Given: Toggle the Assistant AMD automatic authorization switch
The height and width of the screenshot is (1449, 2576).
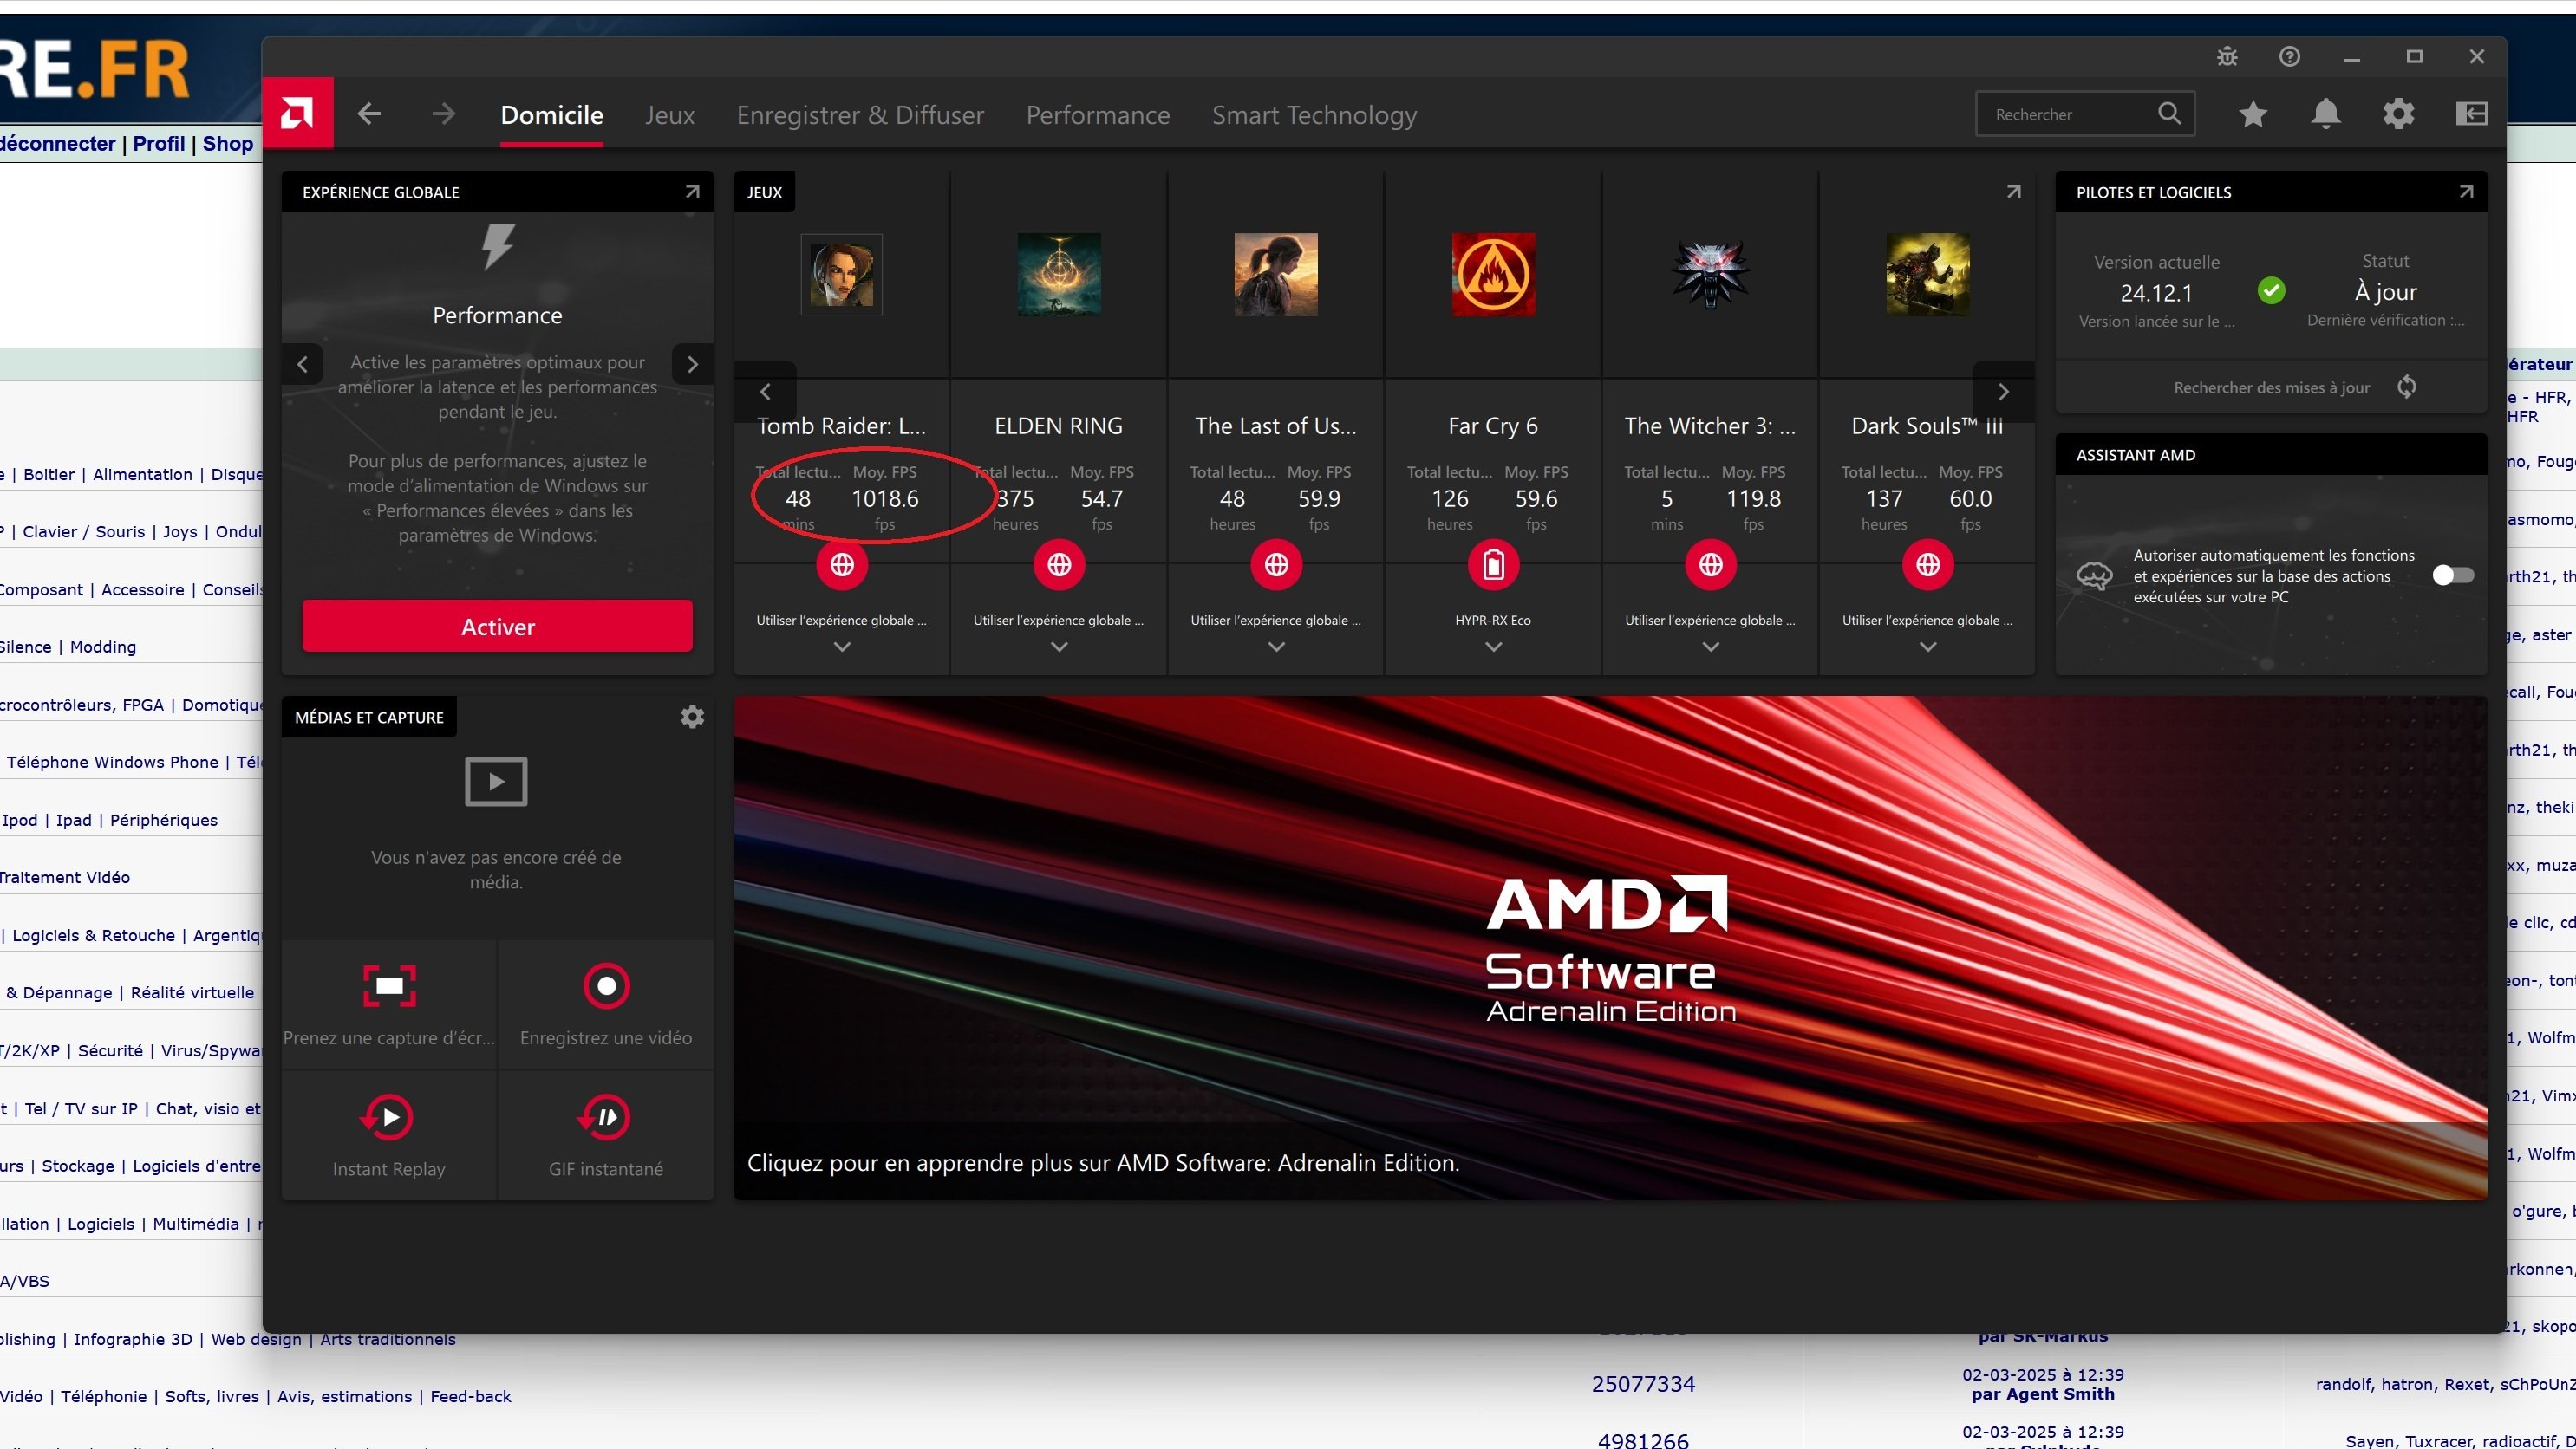Looking at the screenshot, I should click(2452, 575).
